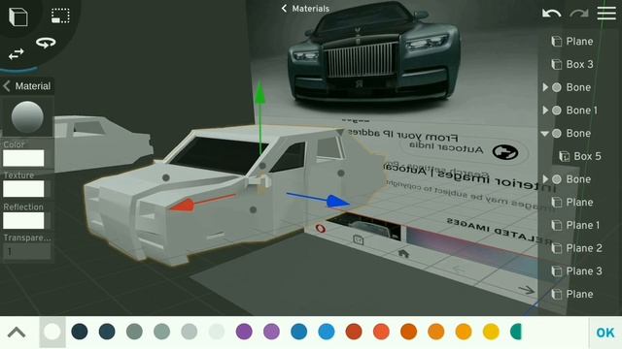Image resolution: width=622 pixels, height=349 pixels.
Task: Expand the Bone node above Bone 1
Action: (545, 87)
